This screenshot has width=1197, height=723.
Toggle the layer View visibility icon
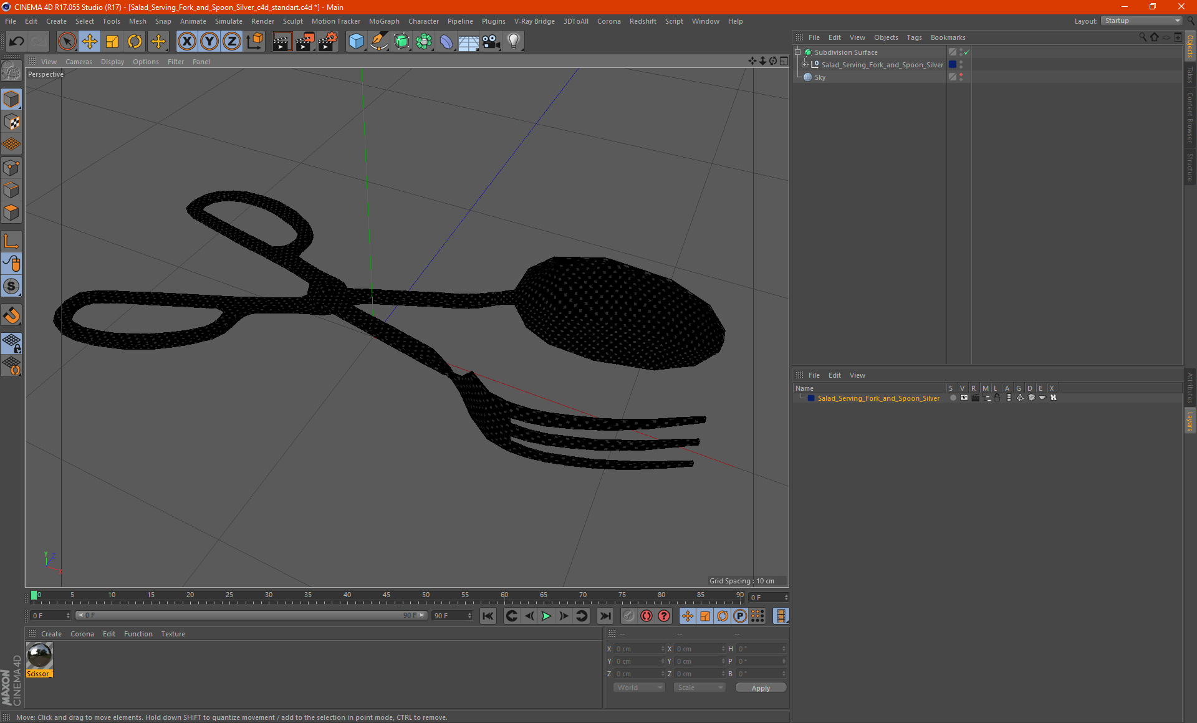pos(964,398)
